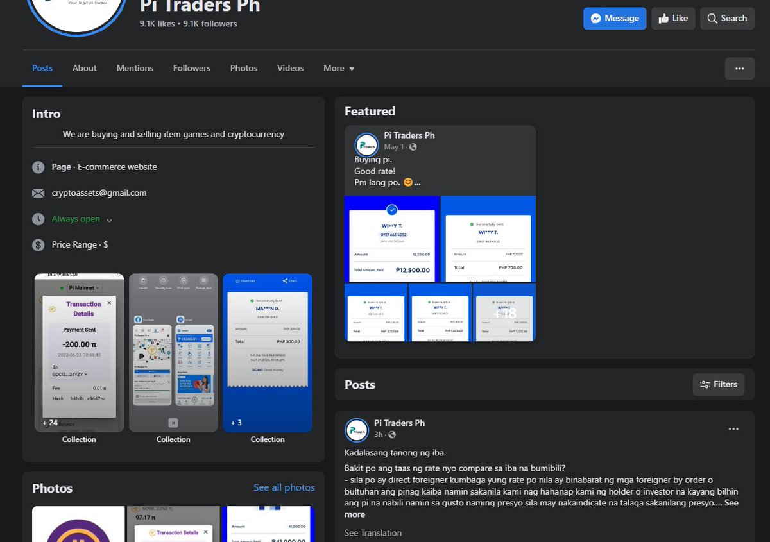
Task: Open the 97.17 π transaction photo in Photos
Action: click(173, 524)
